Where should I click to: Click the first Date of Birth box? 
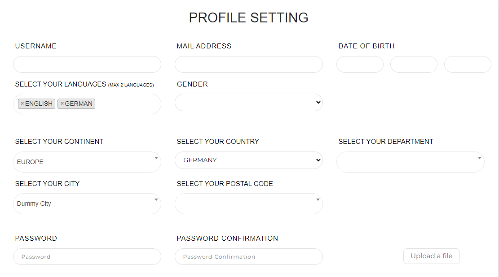point(360,65)
